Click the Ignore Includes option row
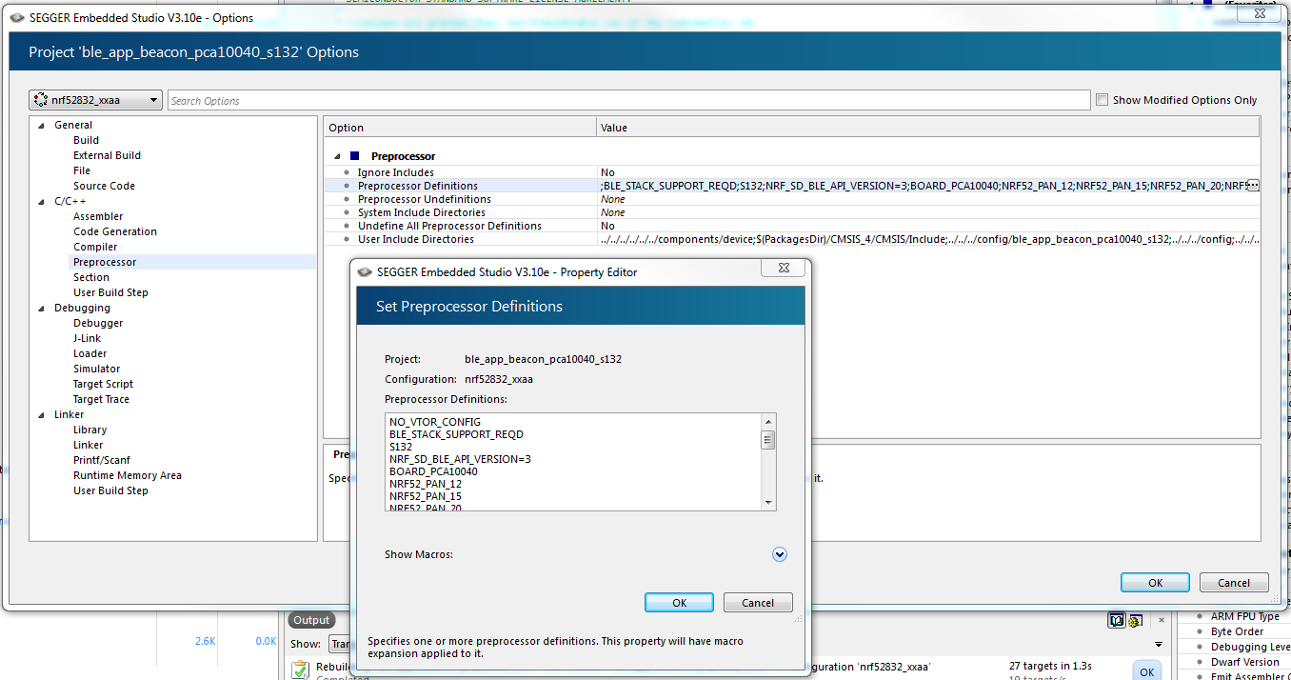1291x680 pixels. 791,172
